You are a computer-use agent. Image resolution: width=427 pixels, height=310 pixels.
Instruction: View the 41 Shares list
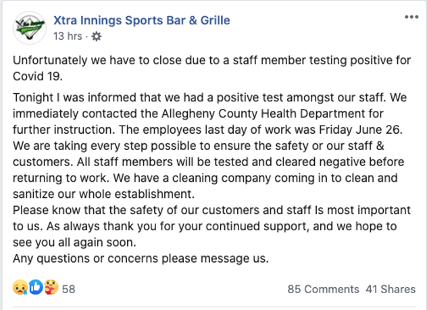[x=391, y=289]
